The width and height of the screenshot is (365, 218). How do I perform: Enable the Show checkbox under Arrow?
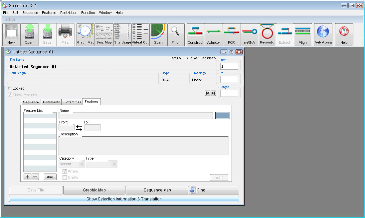click(65, 178)
